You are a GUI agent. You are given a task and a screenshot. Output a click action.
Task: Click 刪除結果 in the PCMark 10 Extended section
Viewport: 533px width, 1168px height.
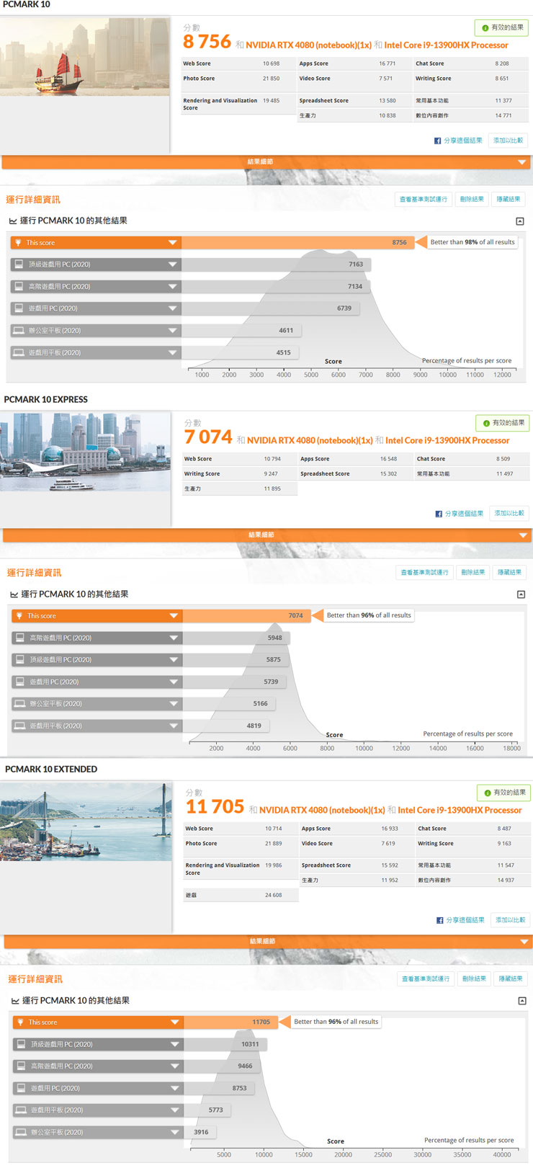click(x=474, y=978)
